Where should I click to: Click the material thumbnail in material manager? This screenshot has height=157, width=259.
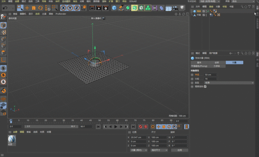(x=12, y=139)
